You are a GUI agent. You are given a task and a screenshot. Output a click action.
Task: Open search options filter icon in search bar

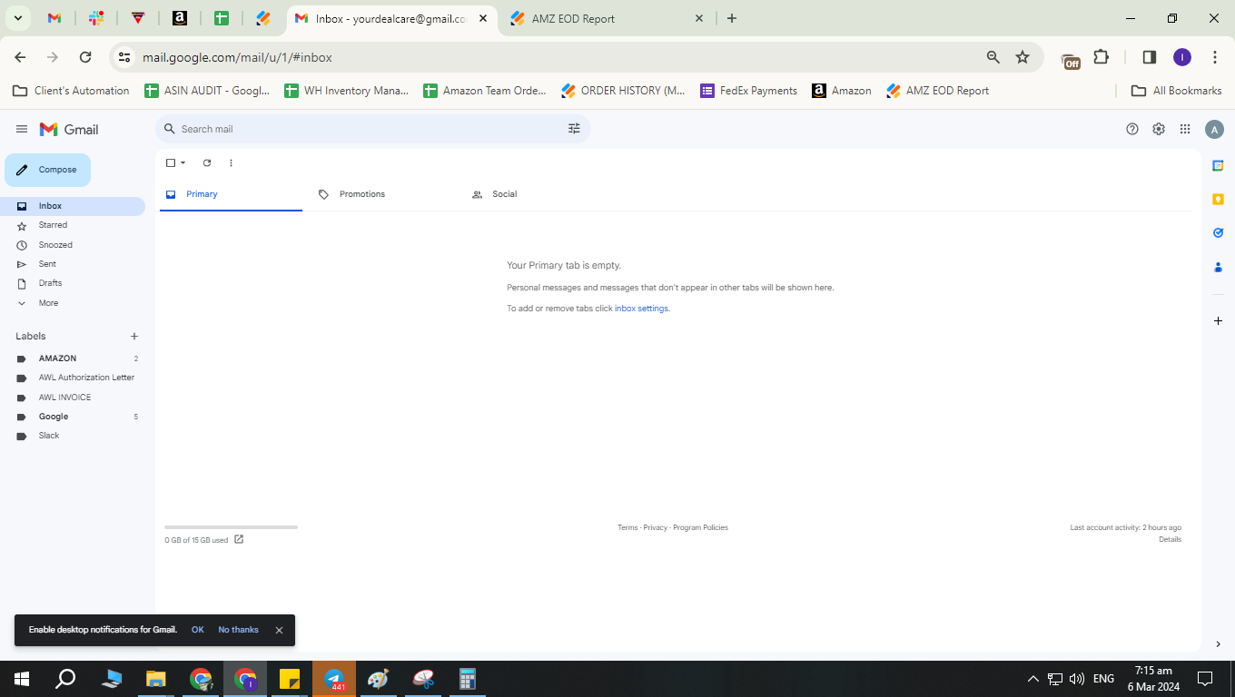click(x=574, y=129)
